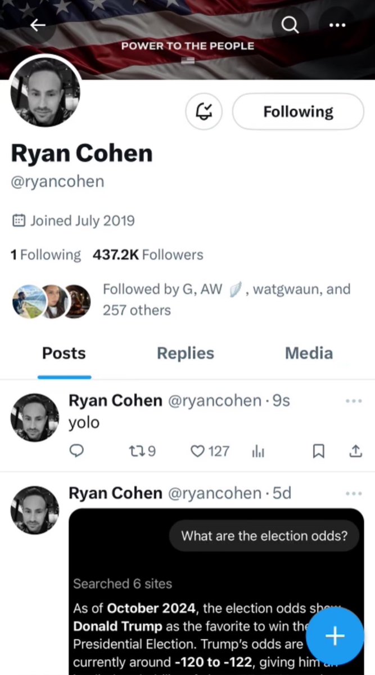Switch to the Media tab

click(x=309, y=353)
